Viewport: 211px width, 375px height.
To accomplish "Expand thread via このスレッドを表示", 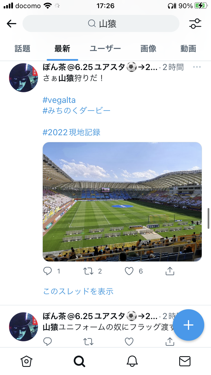I will 78,291.
